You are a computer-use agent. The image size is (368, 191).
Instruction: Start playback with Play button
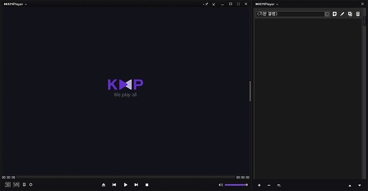tap(126, 185)
